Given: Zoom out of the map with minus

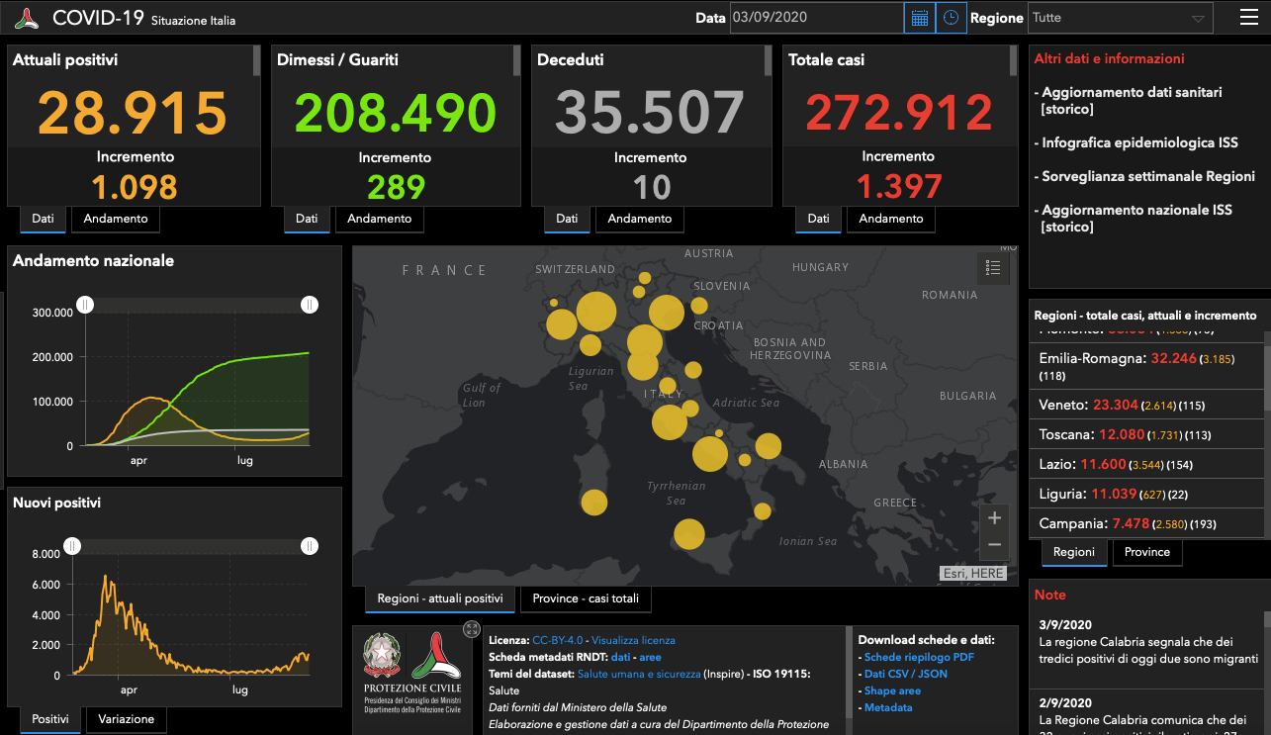Looking at the screenshot, I should tap(994, 545).
